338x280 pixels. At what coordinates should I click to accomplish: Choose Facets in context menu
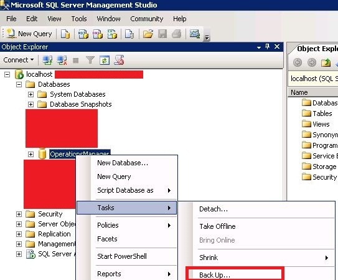tap(127, 239)
